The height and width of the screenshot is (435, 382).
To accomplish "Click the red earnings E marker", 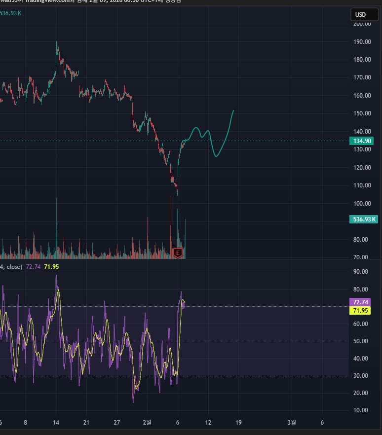I will click(178, 253).
